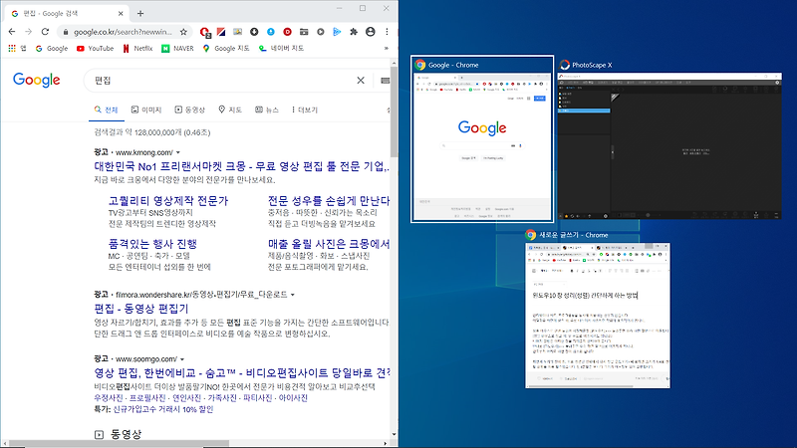
Task: Go forward with the browser forward arrow
Action: point(29,32)
